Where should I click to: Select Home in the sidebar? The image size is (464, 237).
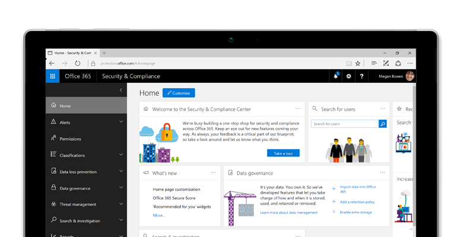click(x=86, y=105)
